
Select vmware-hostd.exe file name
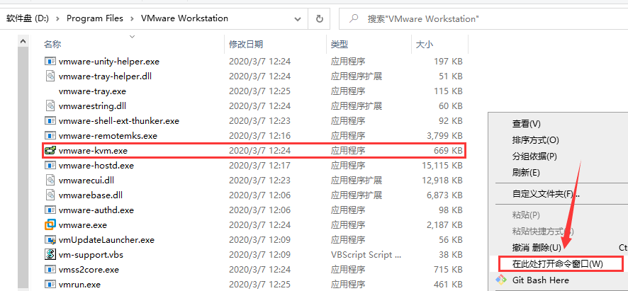pyautogui.click(x=96, y=165)
